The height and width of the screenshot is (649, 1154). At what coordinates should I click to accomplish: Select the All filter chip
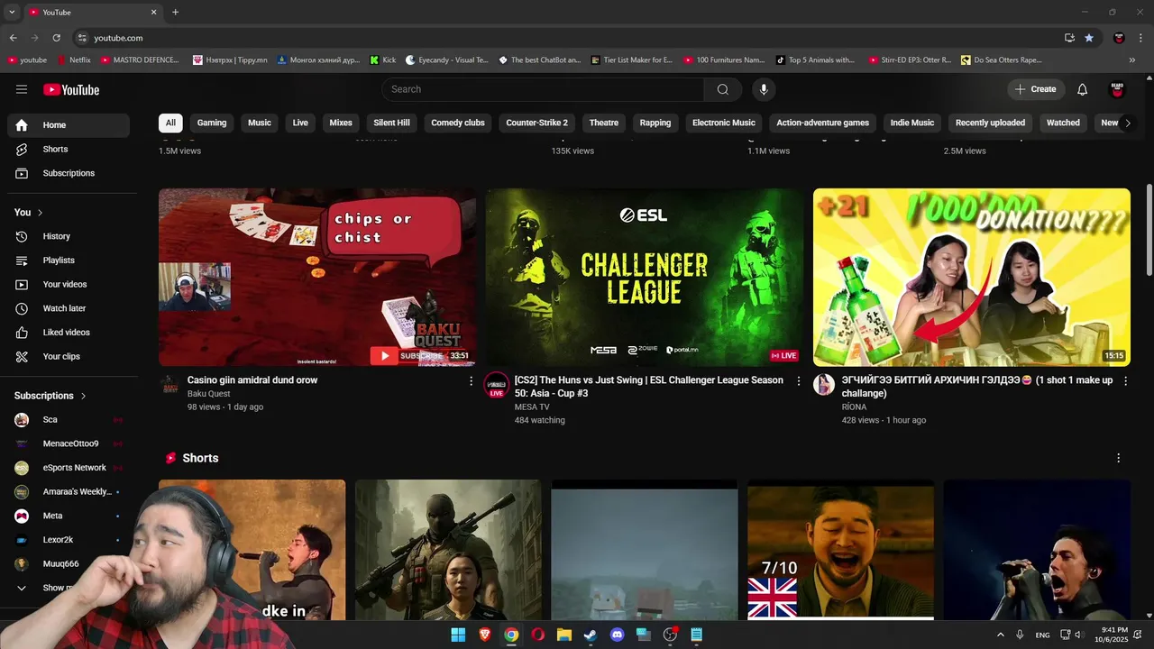170,123
